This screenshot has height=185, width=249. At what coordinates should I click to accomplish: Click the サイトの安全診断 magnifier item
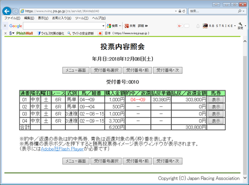coord(81,33)
